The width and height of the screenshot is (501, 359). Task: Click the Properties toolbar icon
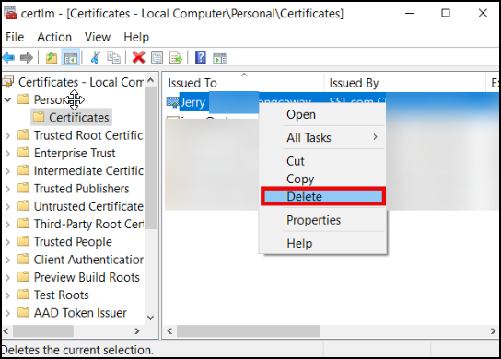point(157,58)
